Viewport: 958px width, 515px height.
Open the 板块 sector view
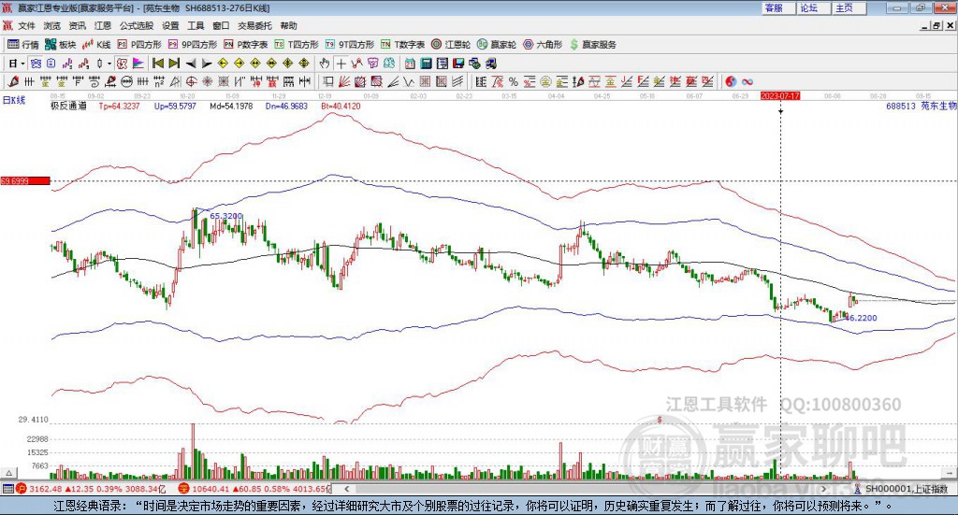click(61, 44)
